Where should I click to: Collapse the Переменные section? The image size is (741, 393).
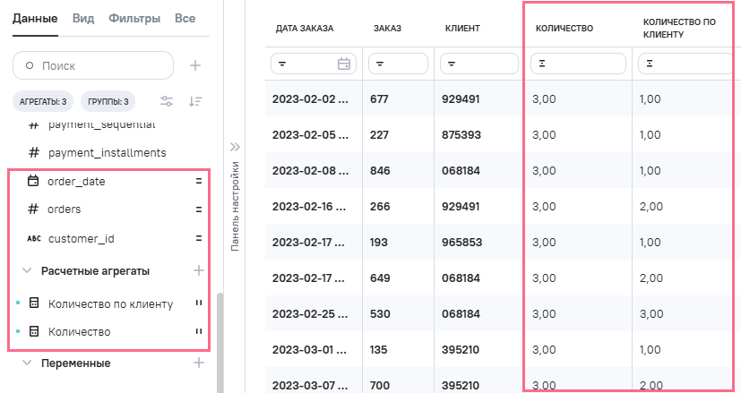click(27, 363)
